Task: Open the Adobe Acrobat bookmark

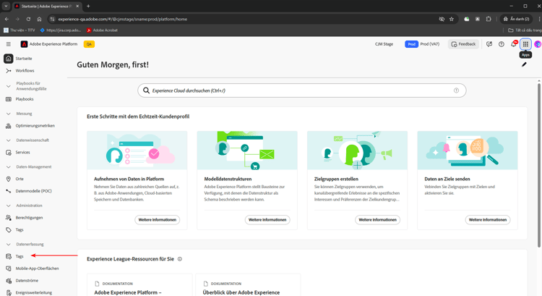Action: (102, 30)
